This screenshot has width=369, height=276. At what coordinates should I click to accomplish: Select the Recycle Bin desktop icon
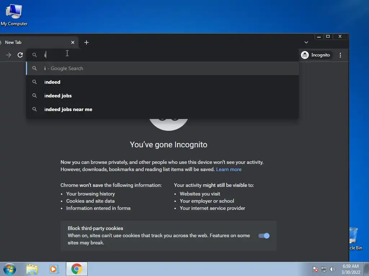click(x=355, y=239)
